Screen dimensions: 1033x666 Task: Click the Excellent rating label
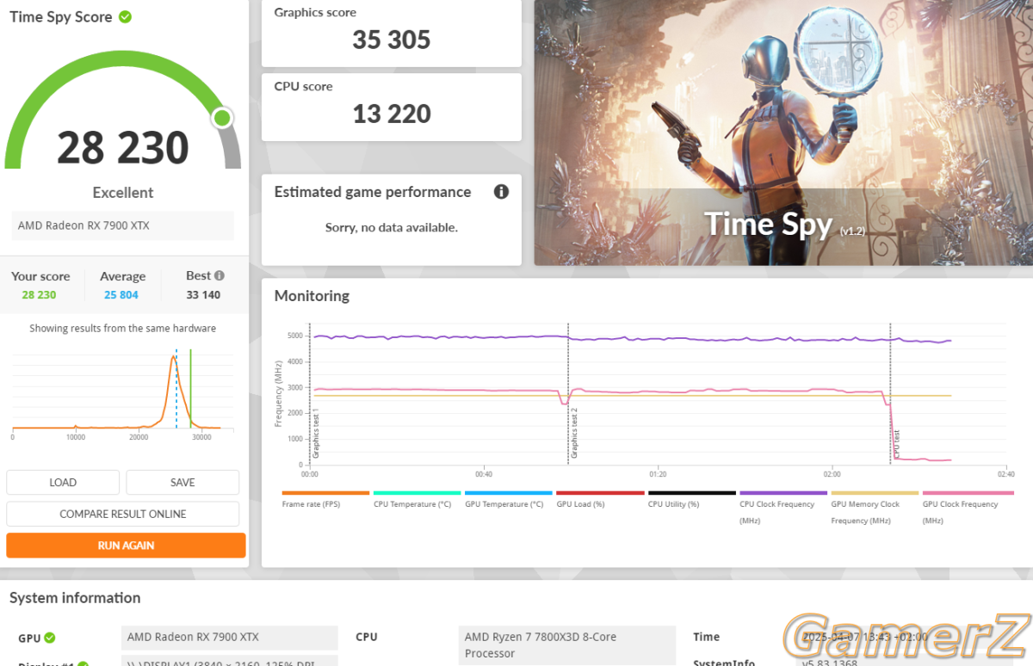pyautogui.click(x=123, y=193)
